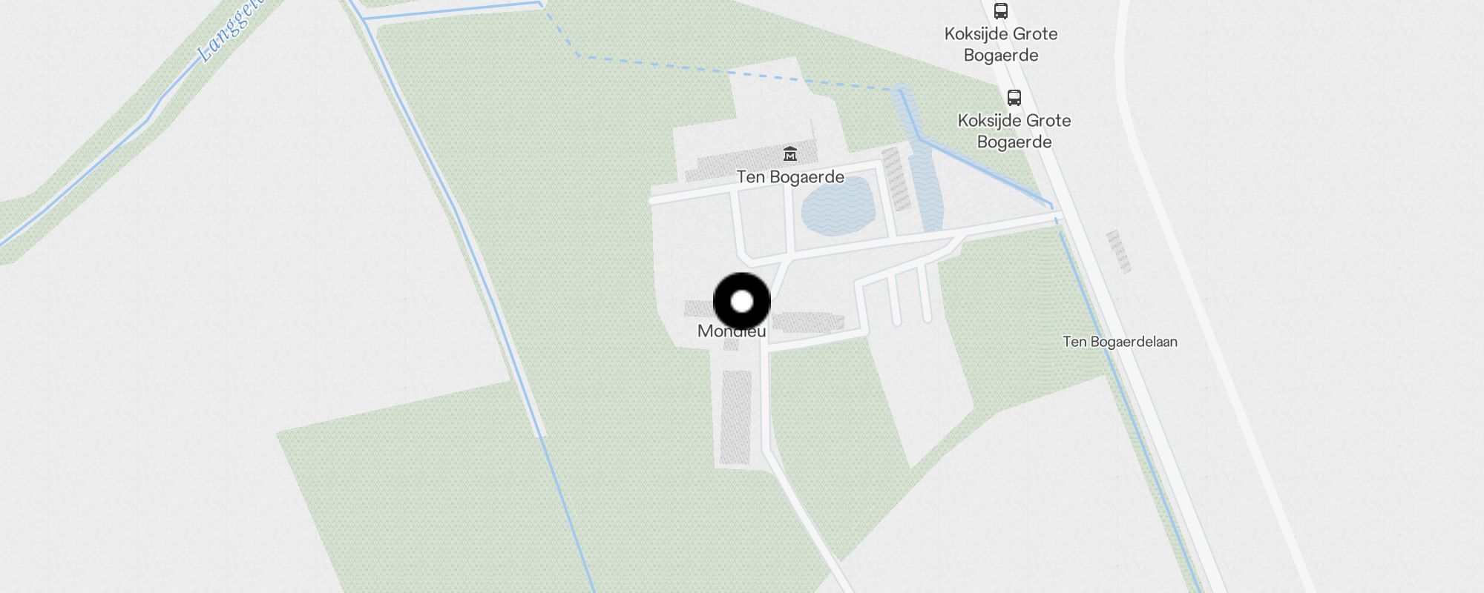
Task: Select narrow hatched building east of the pond
Action: pos(896,179)
